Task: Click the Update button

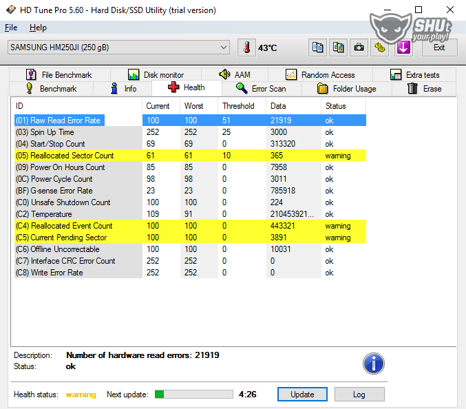Action: pos(302,394)
